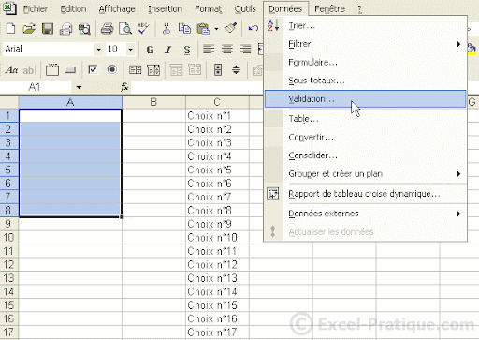Open the Format menu
This screenshot has width=479, height=340.
(209, 9)
